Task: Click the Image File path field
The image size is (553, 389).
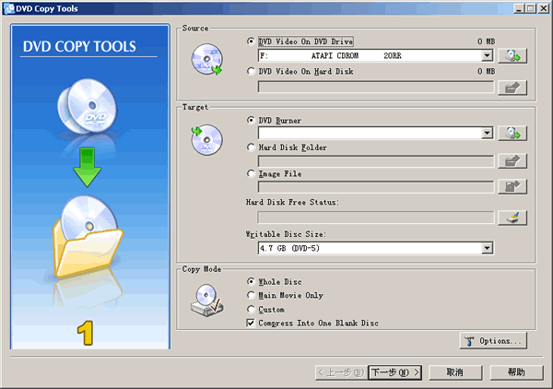Action: pyautogui.click(x=376, y=187)
